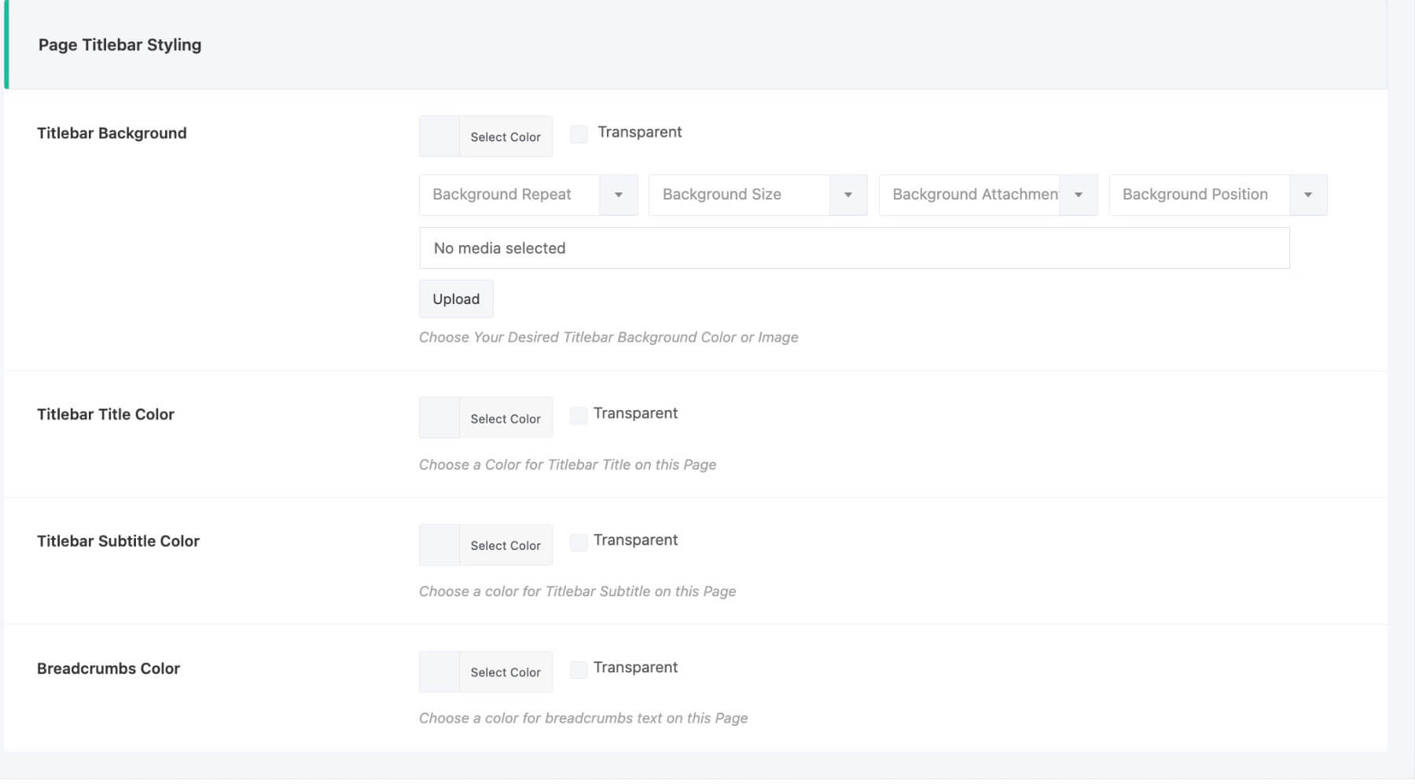Click the Upload button
1415x784 pixels.
456,299
